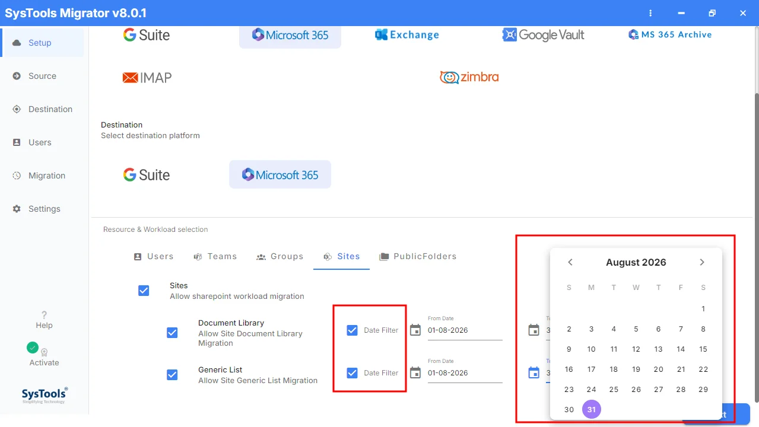The height and width of the screenshot is (427, 759).
Task: Select day 31 in the calendar
Action: [x=592, y=410]
